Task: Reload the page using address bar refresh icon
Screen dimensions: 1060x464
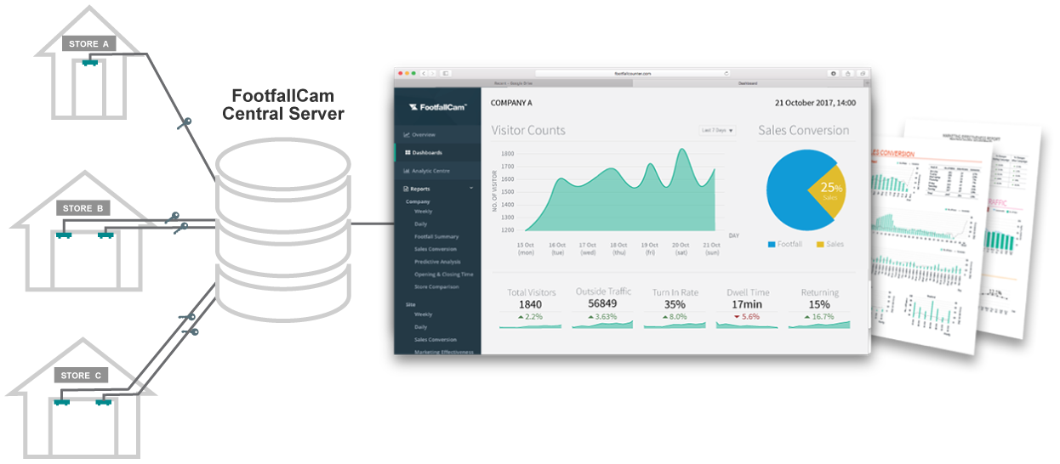Action: pos(726,74)
